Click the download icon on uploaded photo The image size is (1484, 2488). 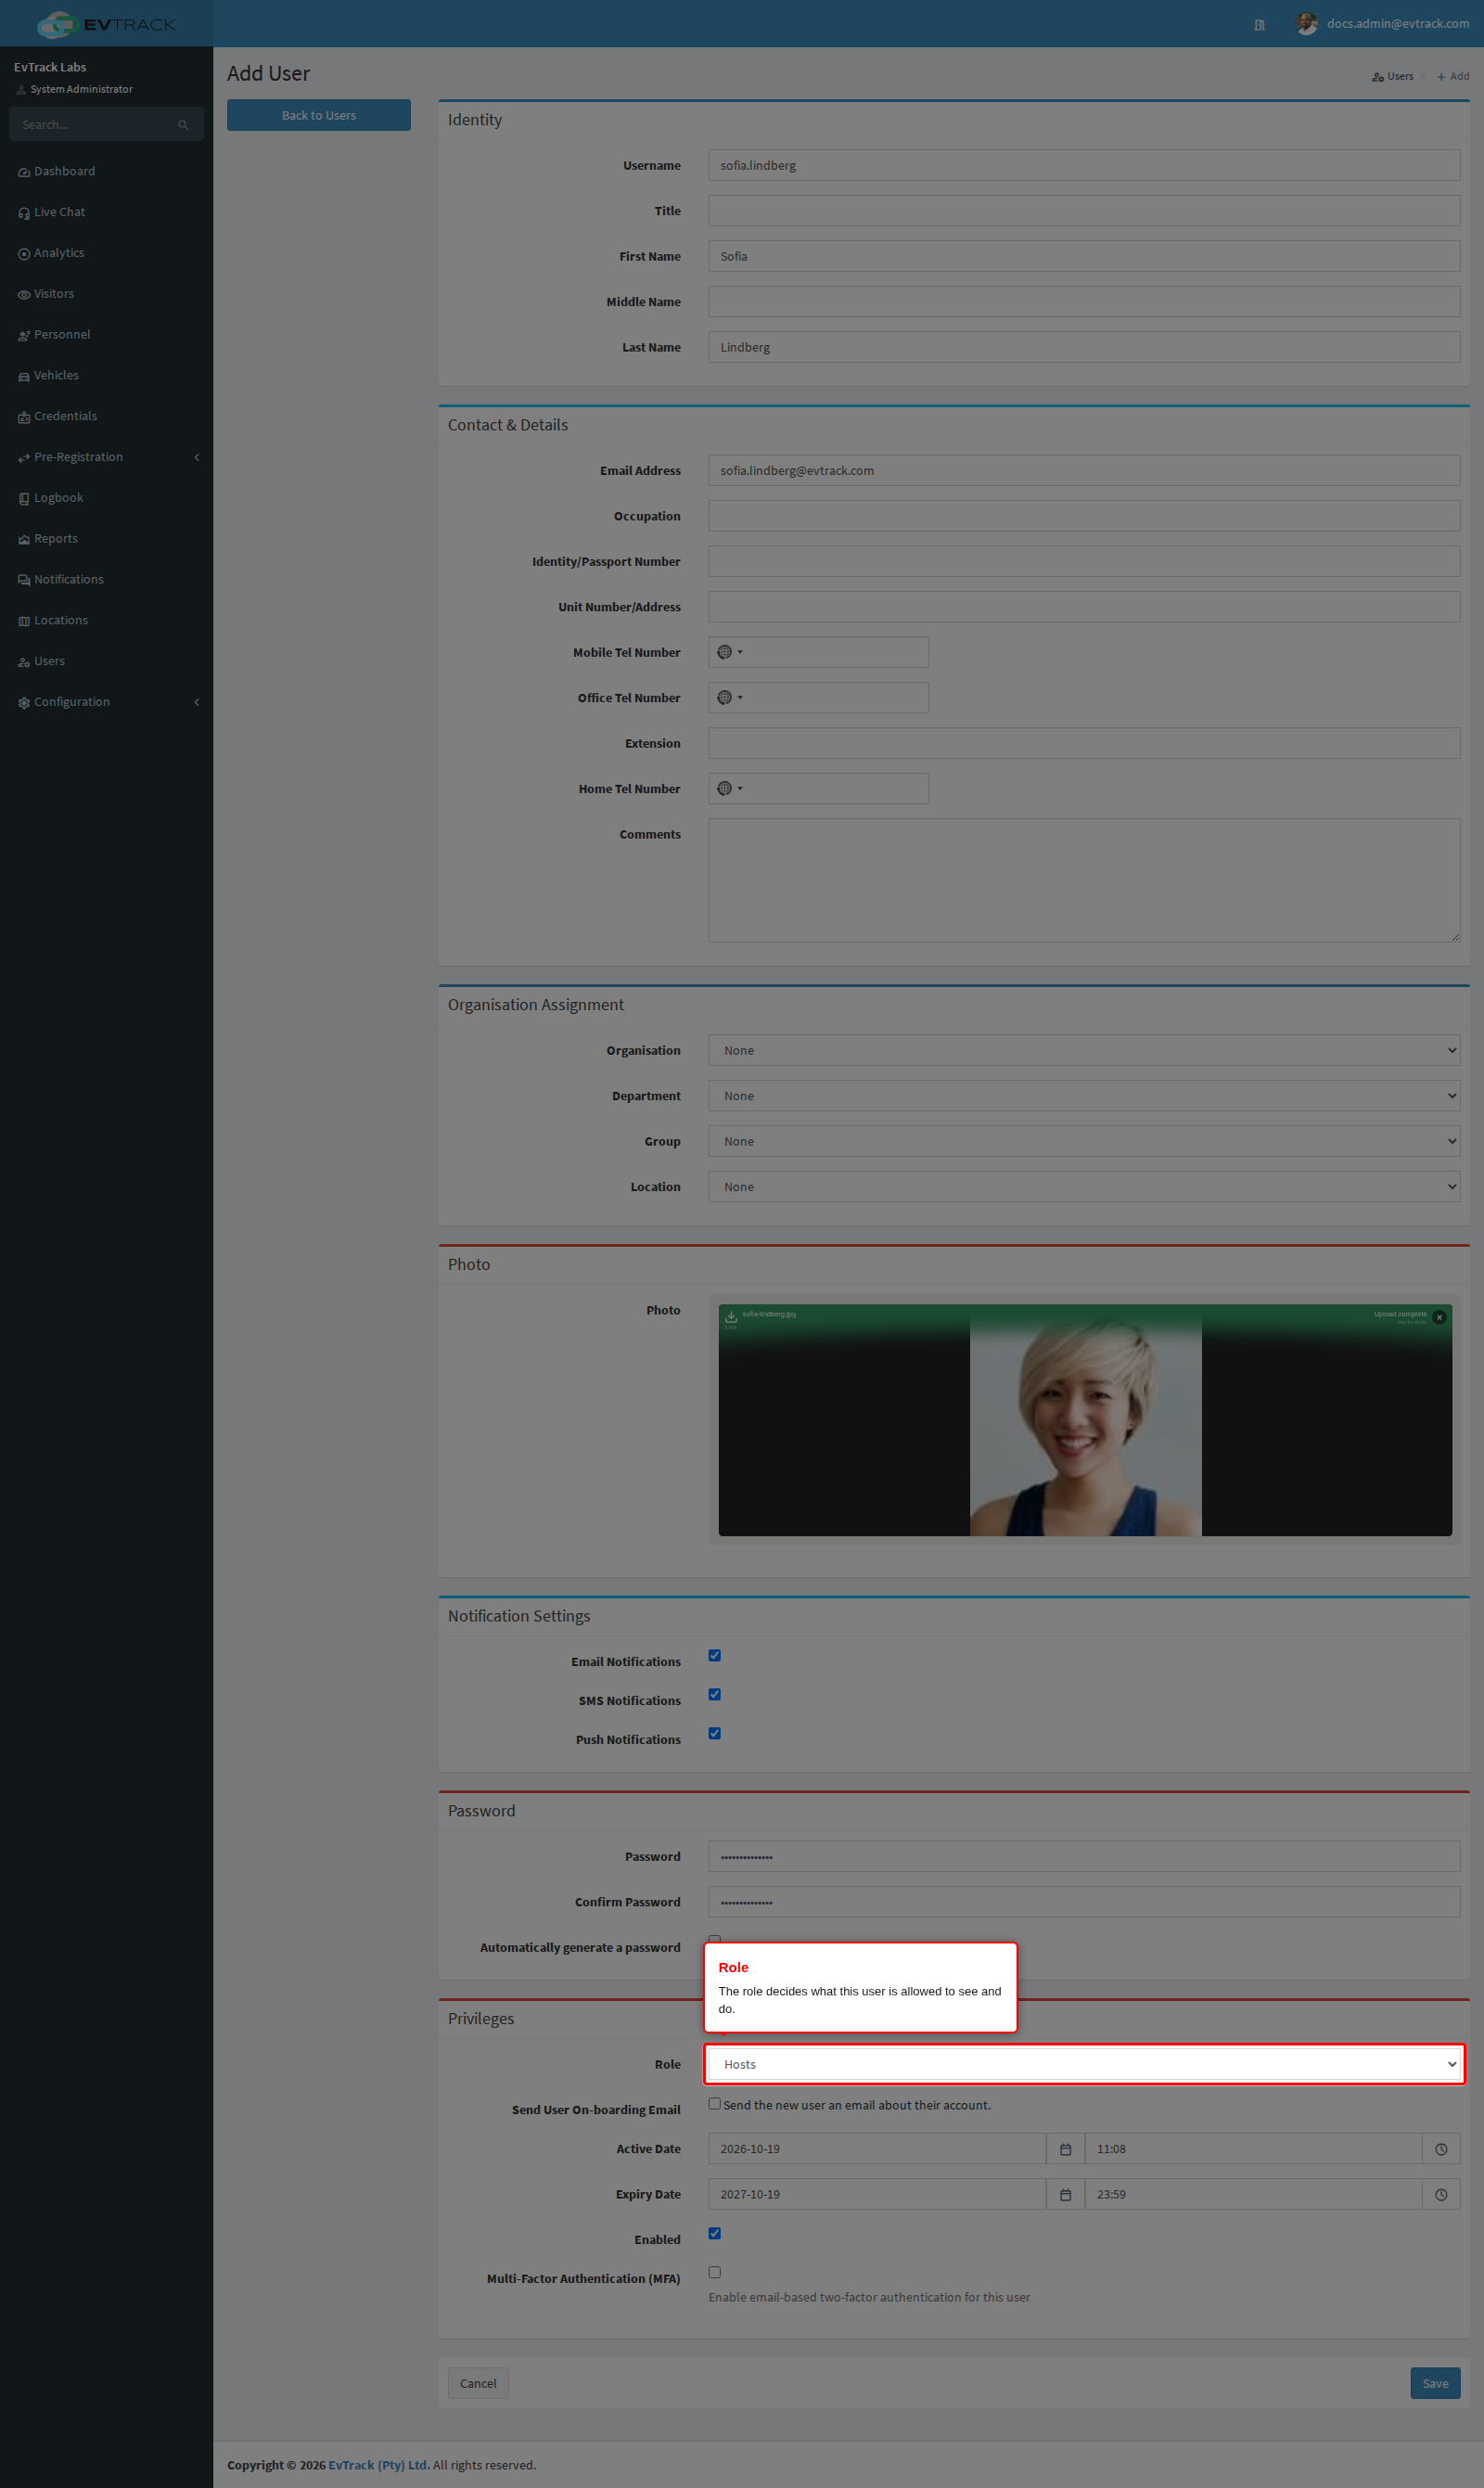click(731, 1317)
